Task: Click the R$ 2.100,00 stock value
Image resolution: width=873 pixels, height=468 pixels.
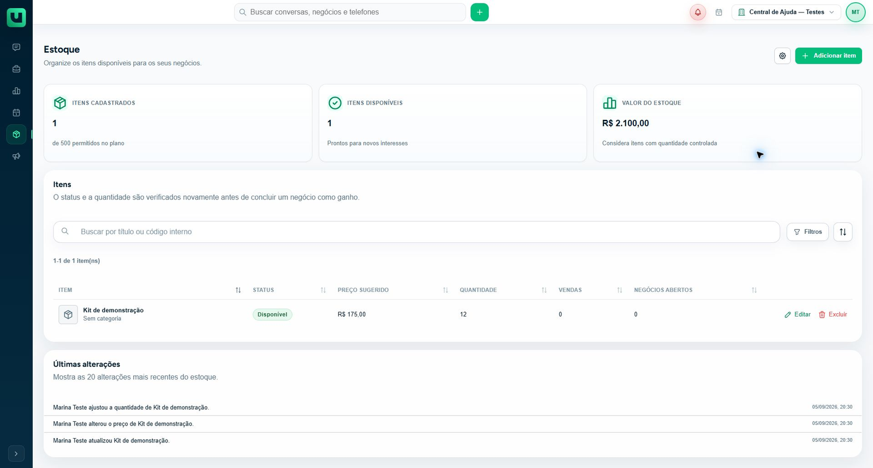Action: click(x=625, y=123)
